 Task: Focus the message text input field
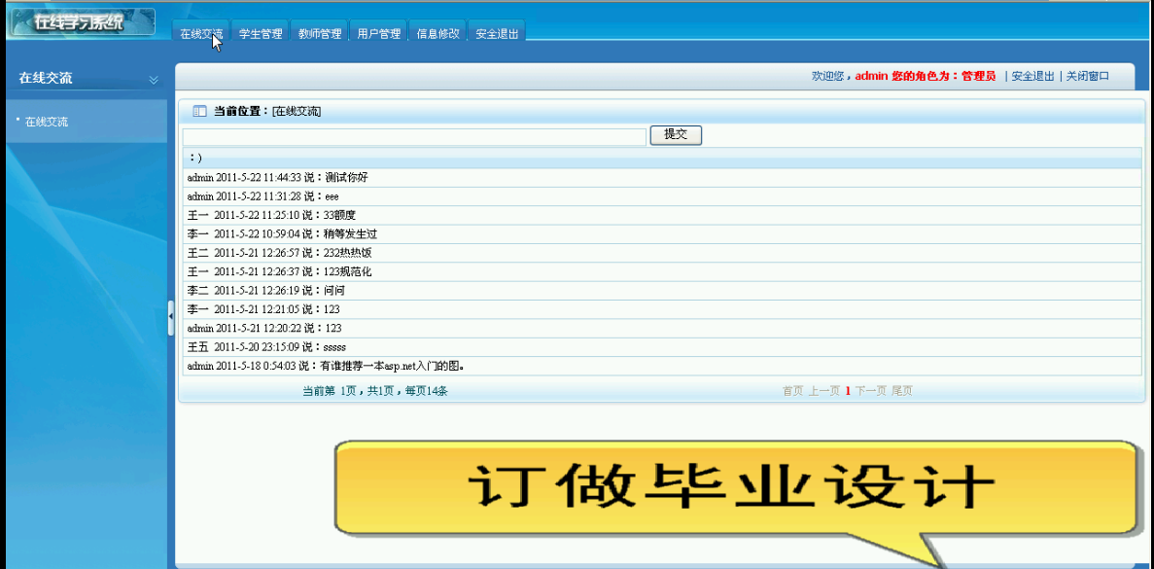[414, 137]
